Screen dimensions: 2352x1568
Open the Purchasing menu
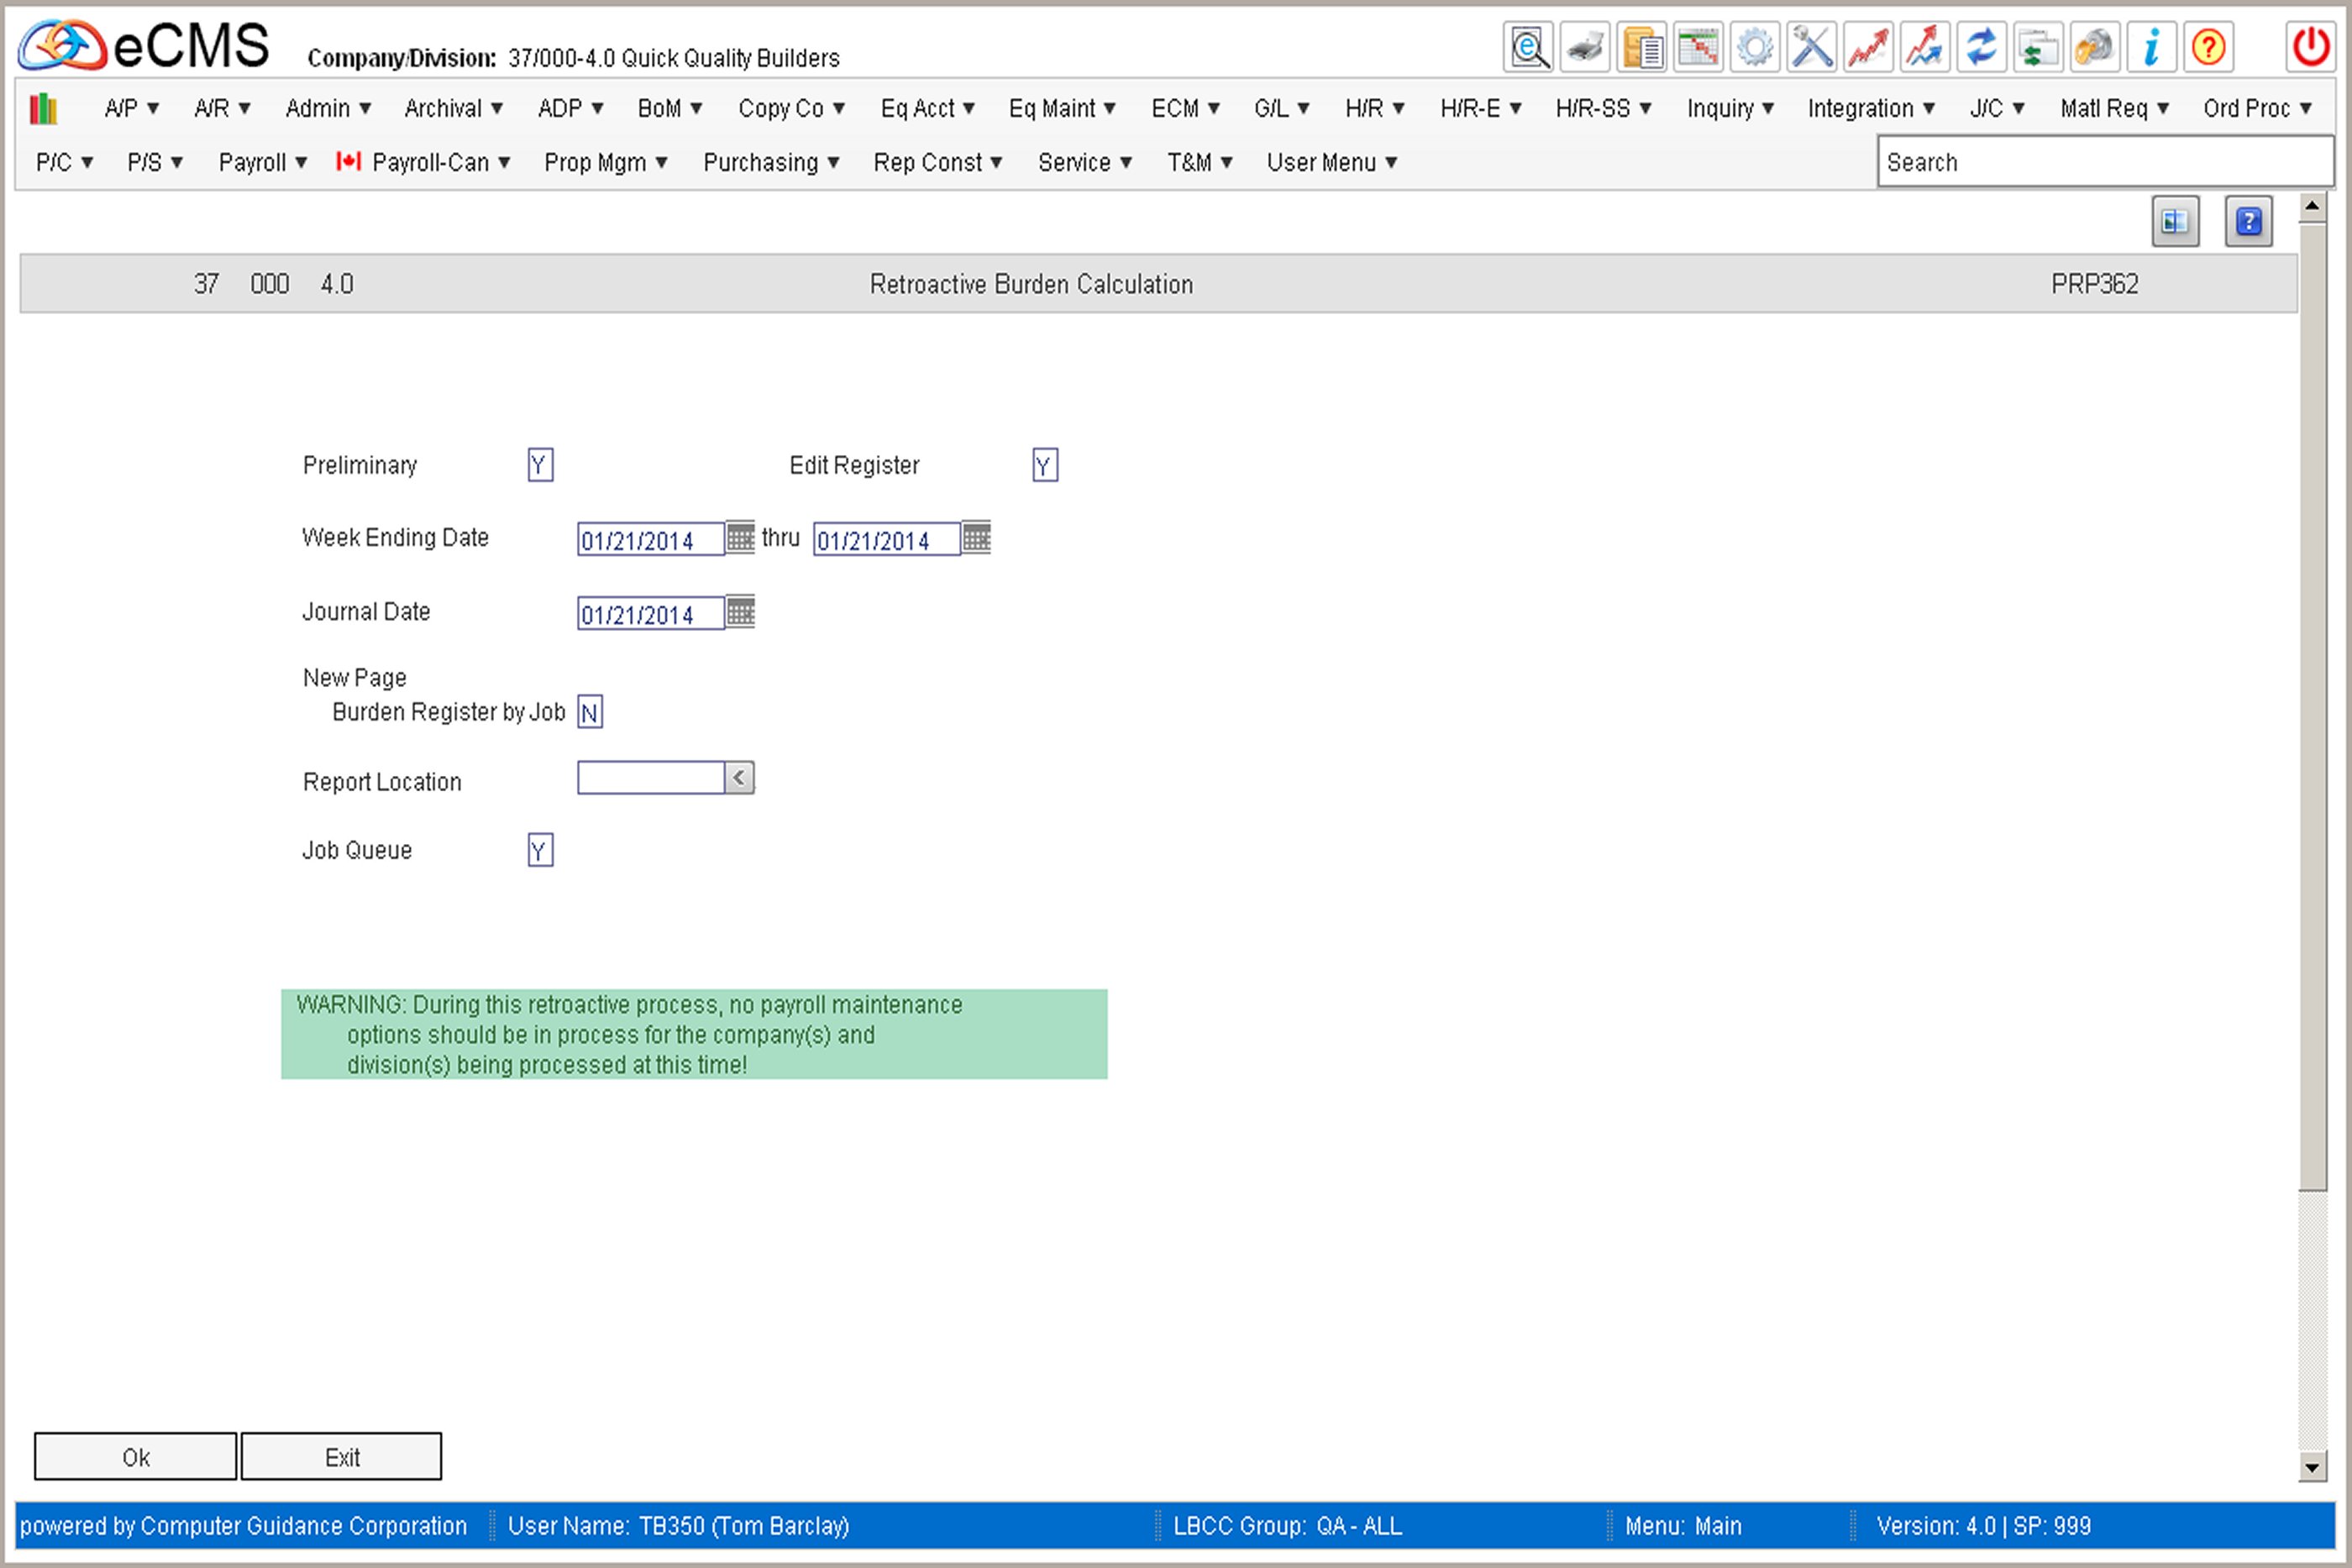click(771, 162)
